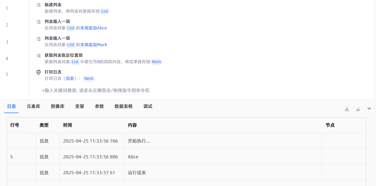This screenshot has width=376, height=186.
Task: Switch to the 调试 tab
Action: pos(148,106)
